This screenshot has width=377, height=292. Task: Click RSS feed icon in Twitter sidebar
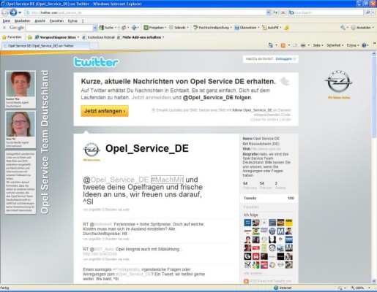(x=246, y=281)
